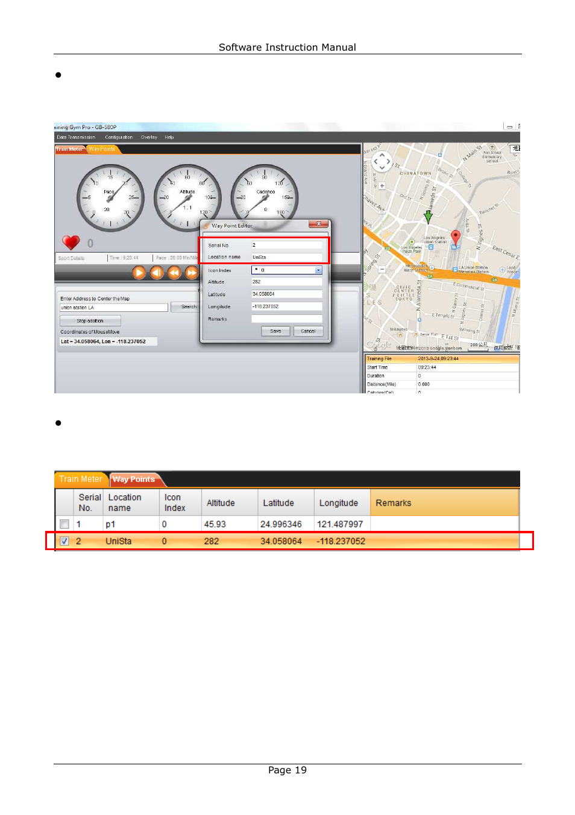Close the Way Point Editor dialog
The image size is (575, 815).
click(318, 224)
